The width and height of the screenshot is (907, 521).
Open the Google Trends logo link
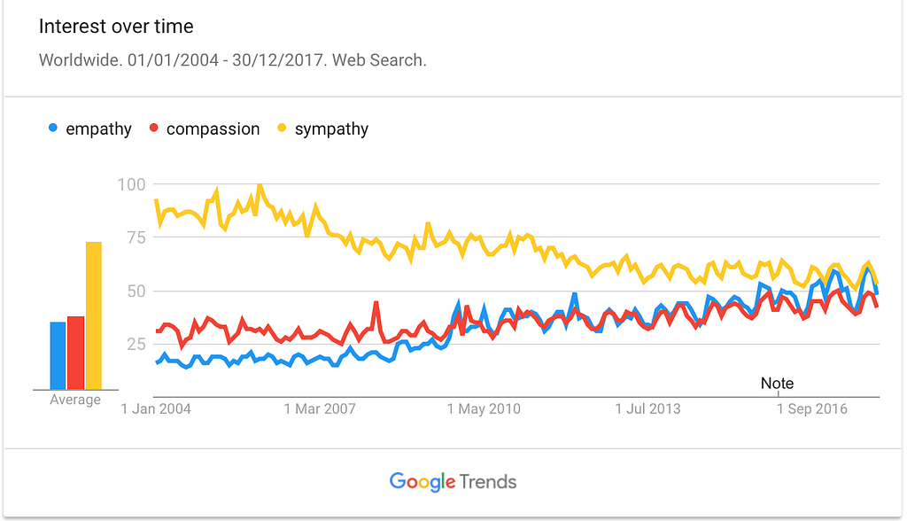click(x=453, y=482)
